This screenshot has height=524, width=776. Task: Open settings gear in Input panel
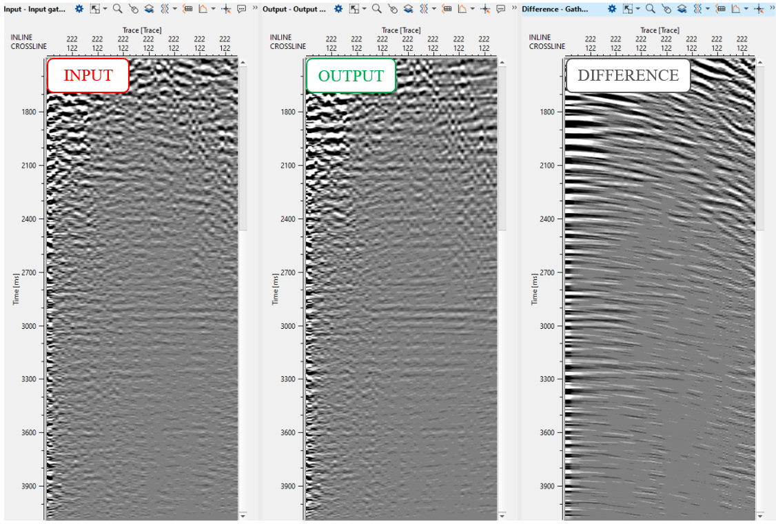coord(79,9)
